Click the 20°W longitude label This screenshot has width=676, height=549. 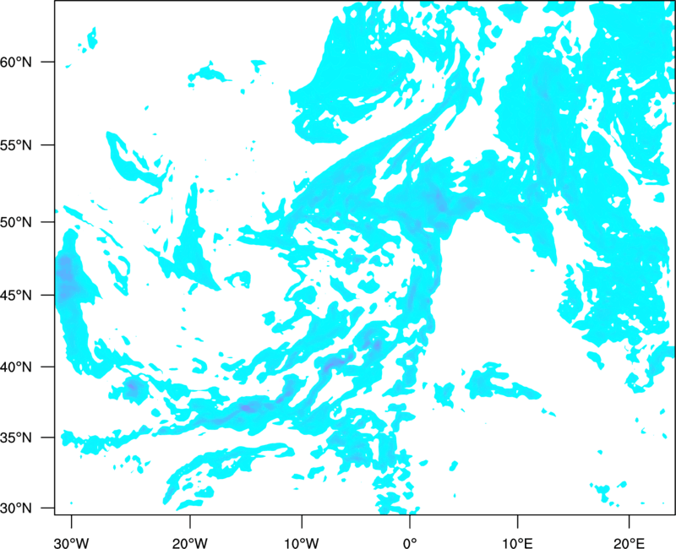pyautogui.click(x=190, y=543)
